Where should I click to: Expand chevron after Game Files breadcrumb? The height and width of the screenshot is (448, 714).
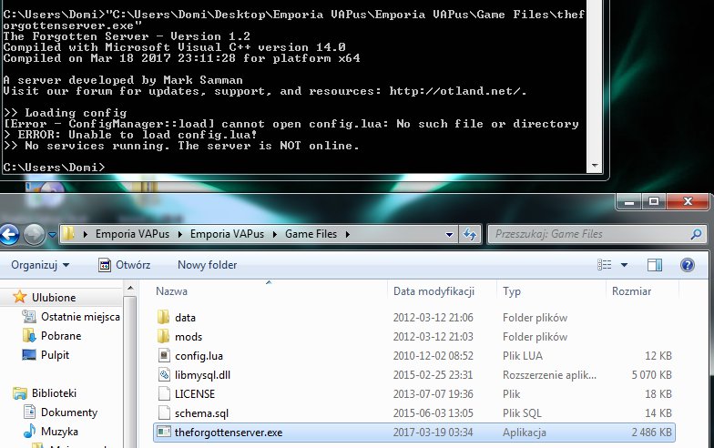point(348,235)
